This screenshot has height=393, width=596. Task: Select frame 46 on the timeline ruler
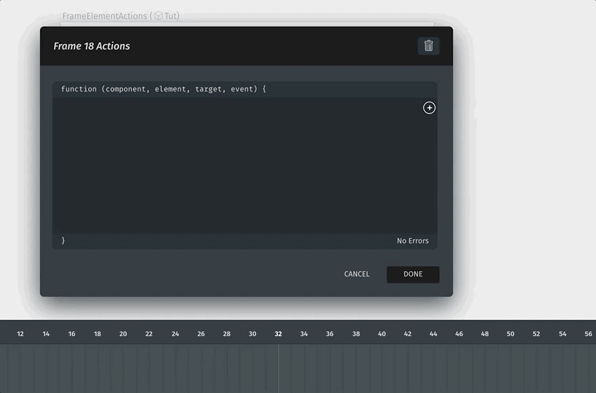click(459, 333)
